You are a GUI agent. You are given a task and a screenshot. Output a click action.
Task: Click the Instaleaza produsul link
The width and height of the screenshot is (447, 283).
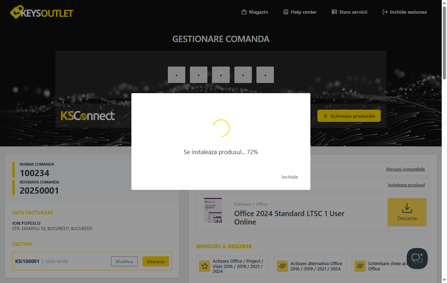tap(406, 185)
